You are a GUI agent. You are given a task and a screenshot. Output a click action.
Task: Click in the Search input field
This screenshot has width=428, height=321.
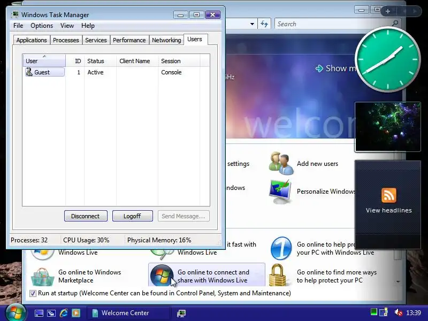333,24
